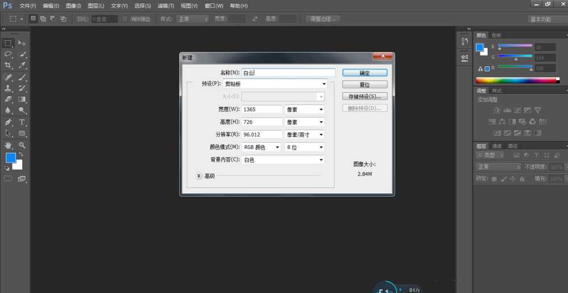Screen dimensions: 568x293
Task: Click the color spectrum ramp bar
Action: pyautogui.click(x=517, y=80)
